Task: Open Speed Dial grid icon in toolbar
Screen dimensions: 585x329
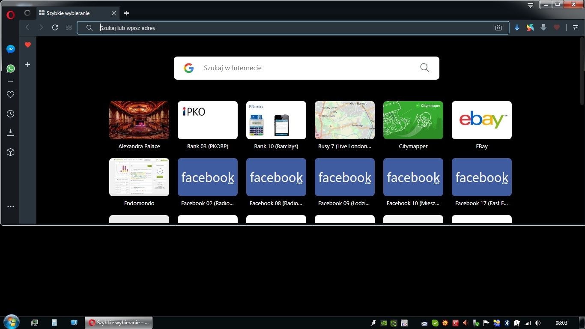Action: coord(69,27)
